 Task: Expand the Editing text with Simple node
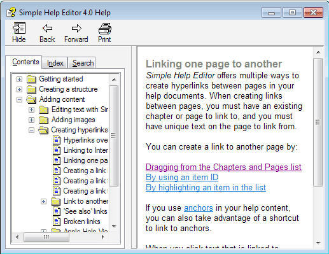click(x=31, y=109)
